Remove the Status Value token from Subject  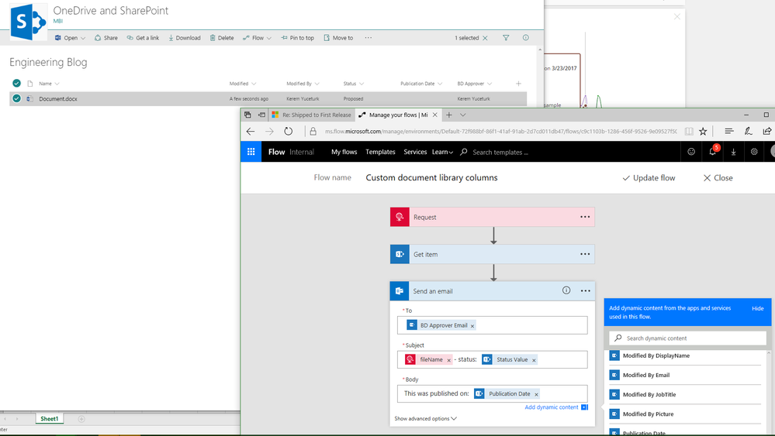coord(534,360)
